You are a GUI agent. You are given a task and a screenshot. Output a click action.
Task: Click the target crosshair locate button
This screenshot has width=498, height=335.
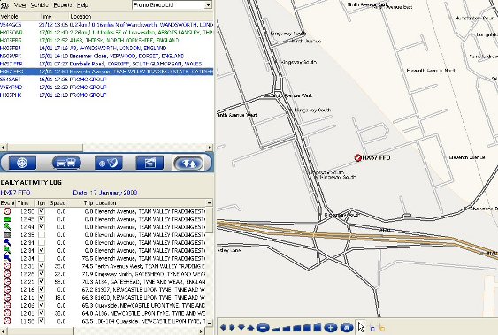click(22, 163)
